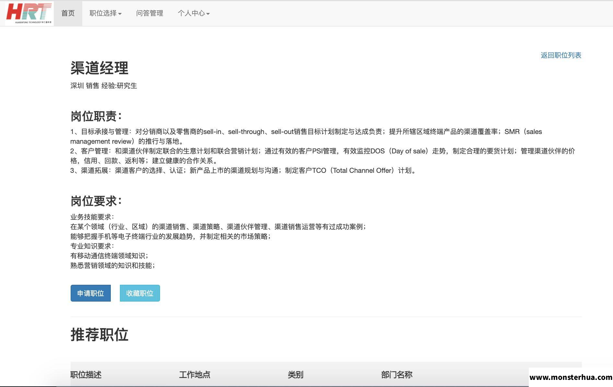
Task: Click the 岗位要求 heading
Action: click(x=96, y=201)
